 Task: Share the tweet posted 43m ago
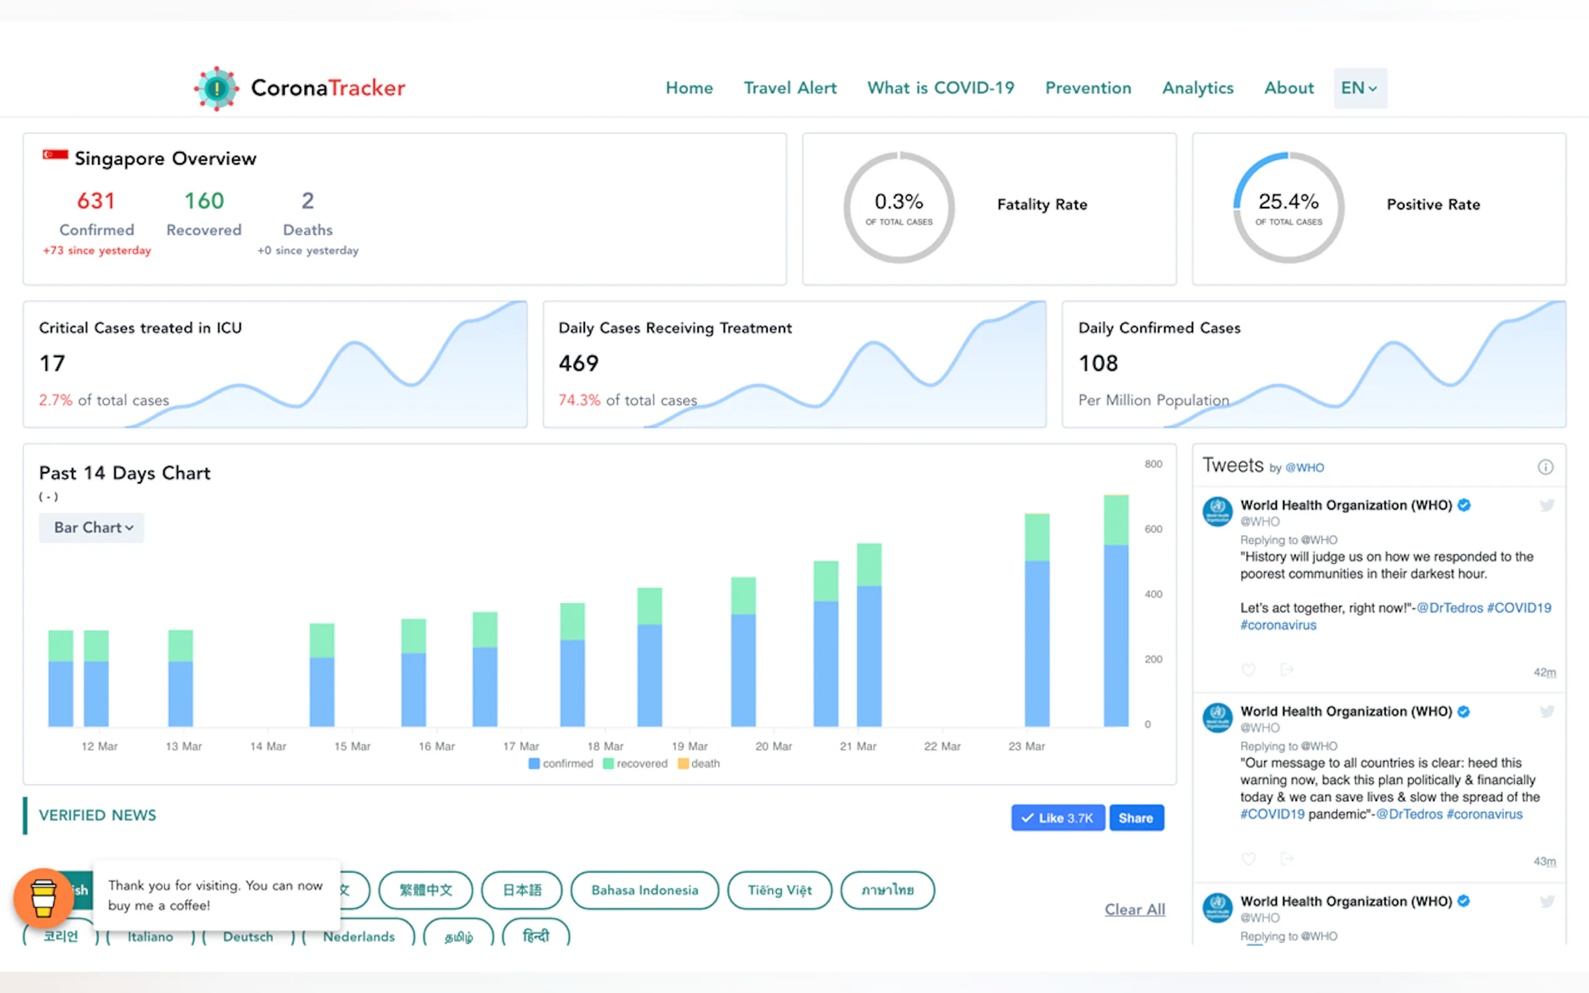(1286, 859)
